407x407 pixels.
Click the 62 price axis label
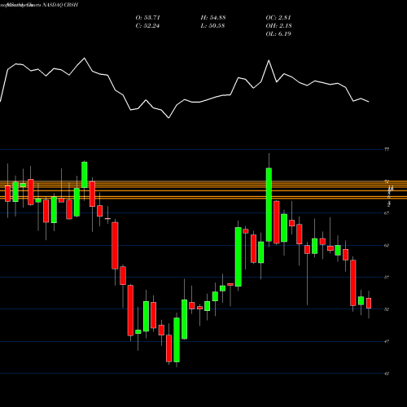[387, 245]
